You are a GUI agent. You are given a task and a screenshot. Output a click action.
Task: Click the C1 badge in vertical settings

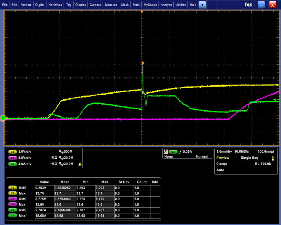pyautogui.click(x=12, y=152)
